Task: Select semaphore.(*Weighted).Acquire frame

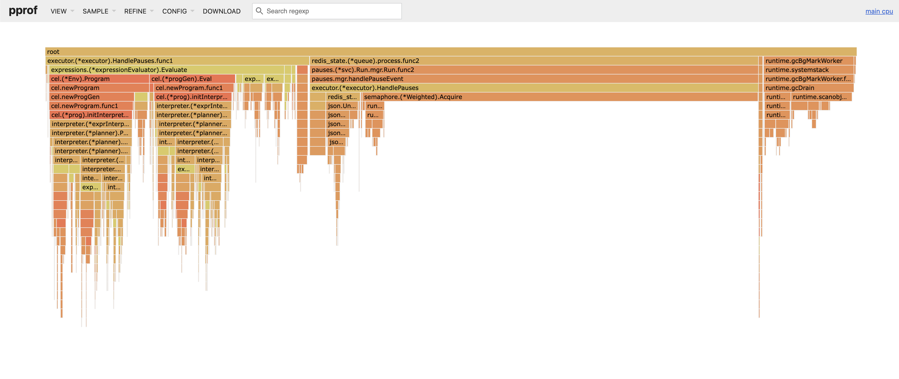Action: click(x=560, y=97)
